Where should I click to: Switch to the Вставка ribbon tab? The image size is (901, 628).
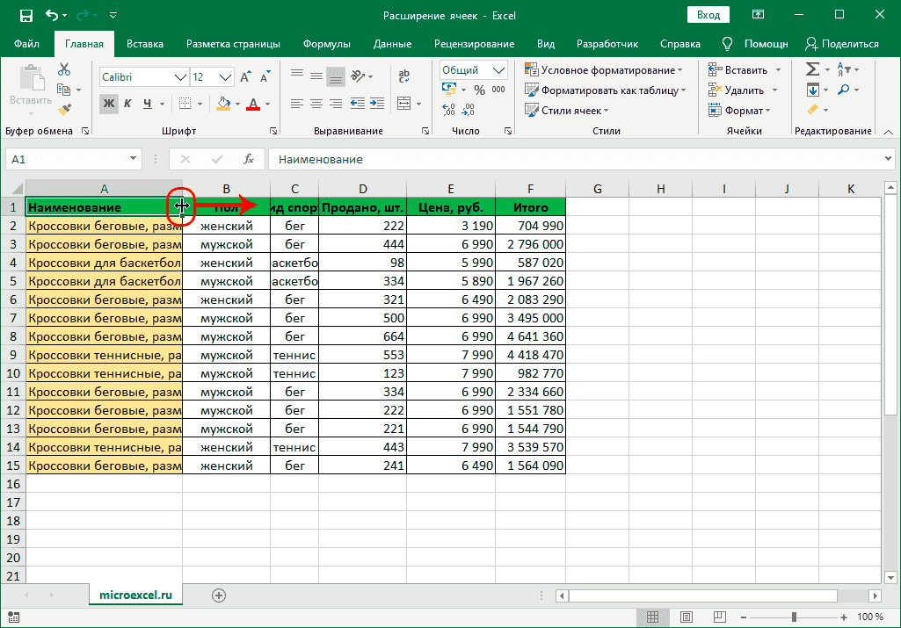pyautogui.click(x=145, y=44)
